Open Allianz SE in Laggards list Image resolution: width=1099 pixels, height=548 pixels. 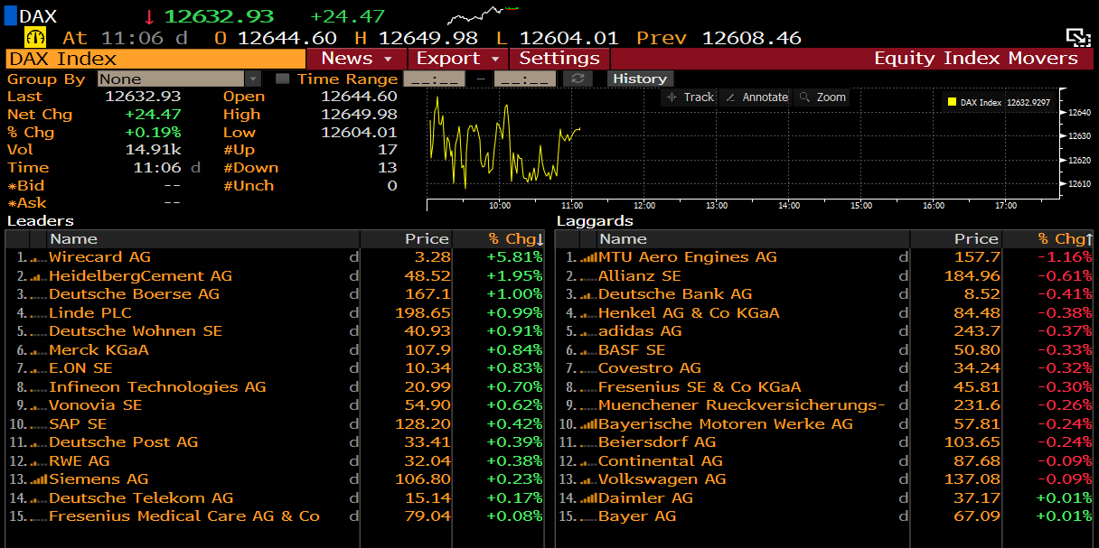[639, 276]
